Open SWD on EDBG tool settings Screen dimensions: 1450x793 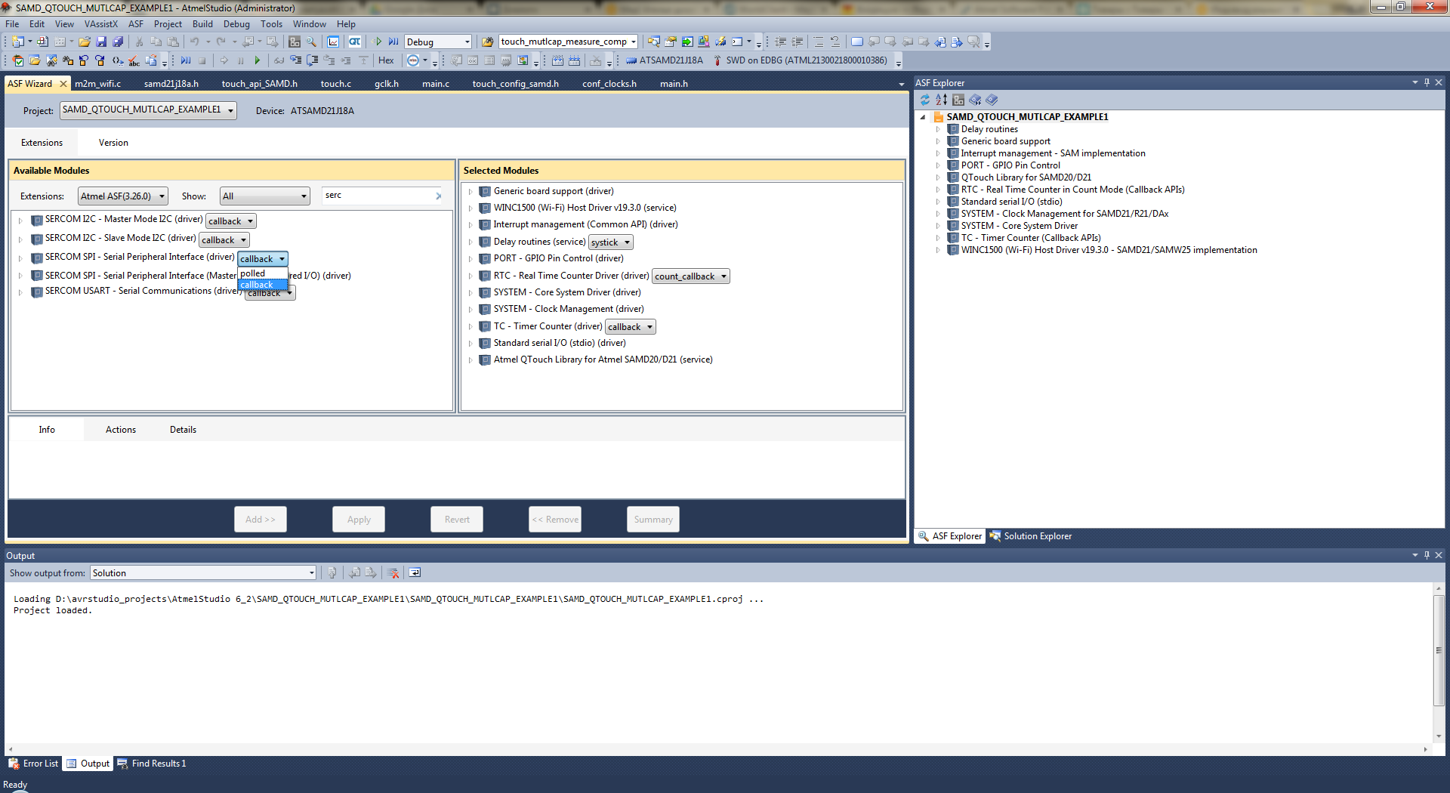coord(801,60)
